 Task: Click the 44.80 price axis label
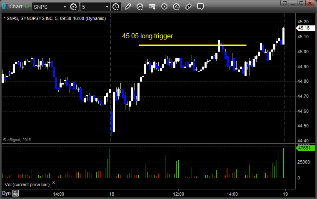click(303, 82)
